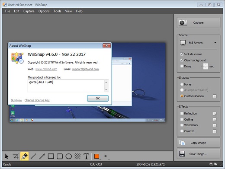This screenshot has width=225, height=169.
Task: Select the arrow pointer selection tool
Action: pos(6,156)
